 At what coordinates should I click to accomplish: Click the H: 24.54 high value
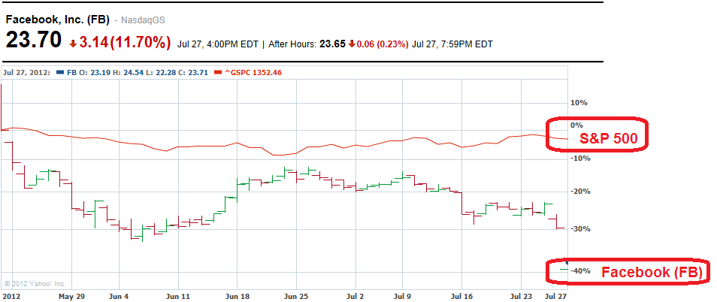click(x=126, y=72)
